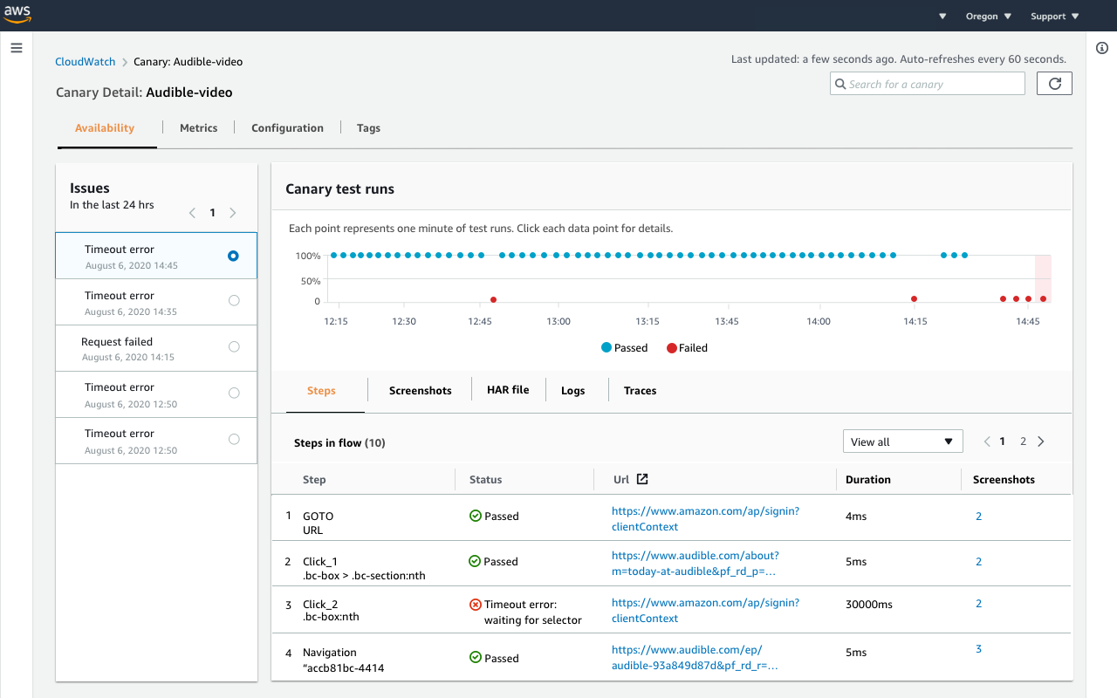Click the 30000ms duration cell
This screenshot has height=698, width=1117.
point(868,603)
